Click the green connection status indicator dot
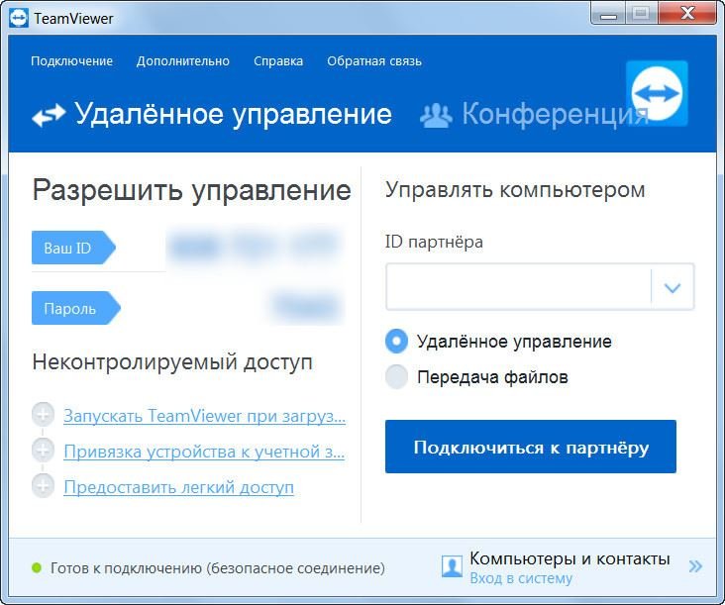The height and width of the screenshot is (605, 725). coord(37,568)
